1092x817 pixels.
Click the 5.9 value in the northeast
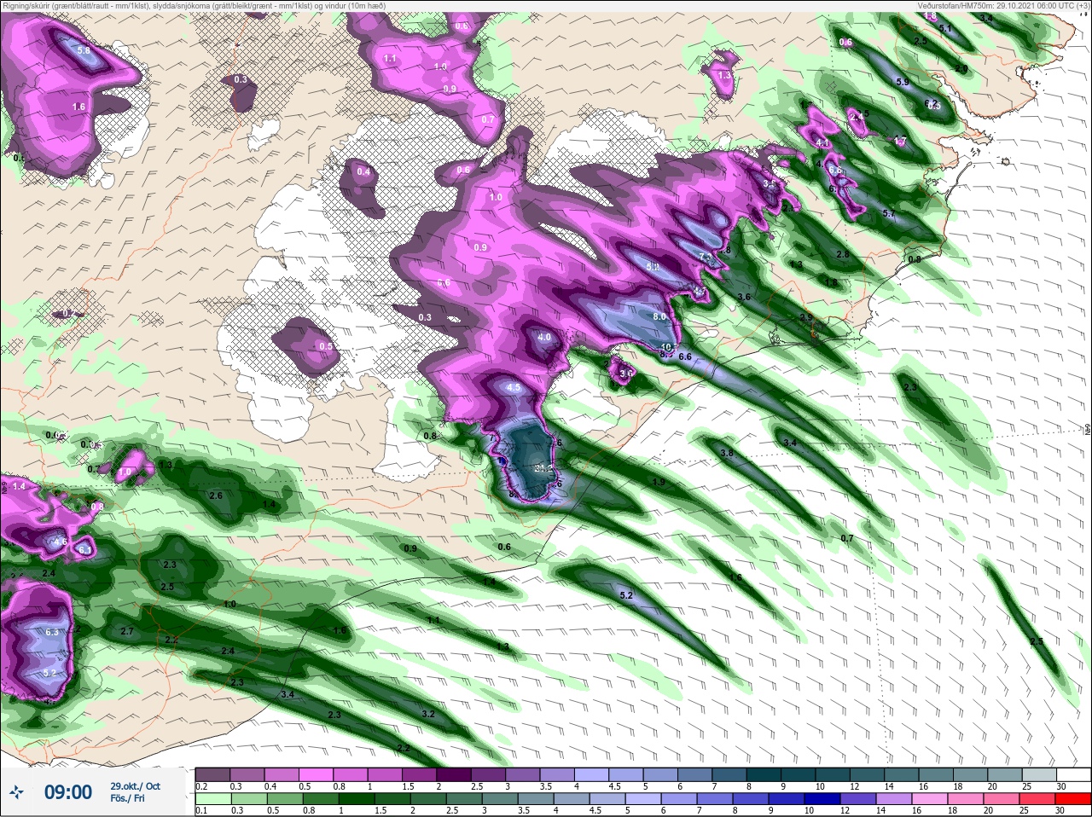903,83
